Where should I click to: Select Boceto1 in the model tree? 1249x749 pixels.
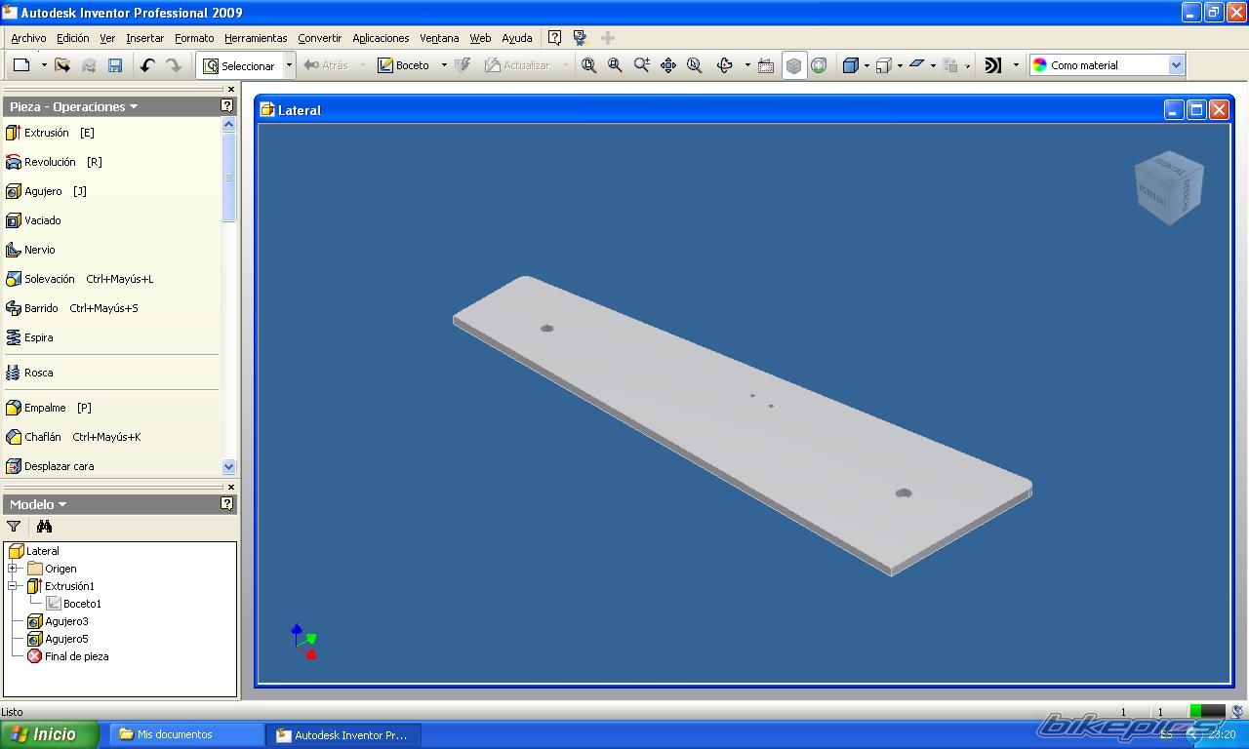[73, 604]
